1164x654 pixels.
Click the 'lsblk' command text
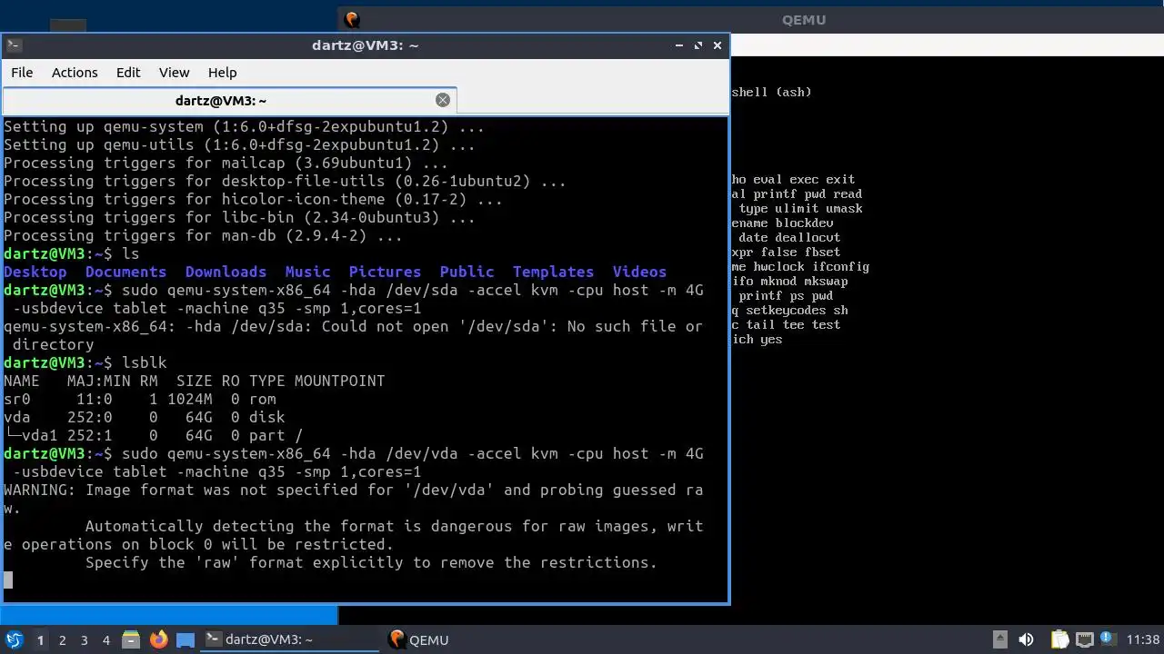[145, 362]
